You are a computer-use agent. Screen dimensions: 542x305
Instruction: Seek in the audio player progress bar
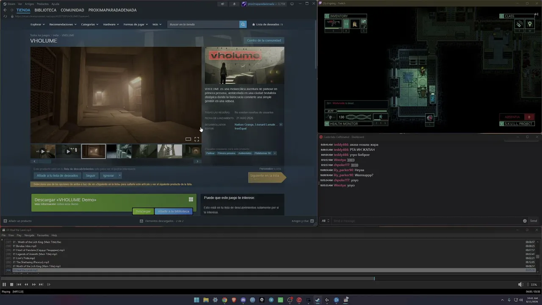coord(271,278)
